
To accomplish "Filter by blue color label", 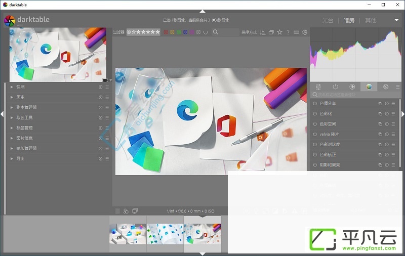I will [x=185, y=32].
